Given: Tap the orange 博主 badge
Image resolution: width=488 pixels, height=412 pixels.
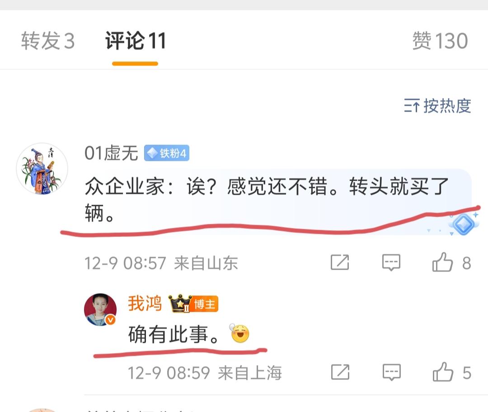Looking at the screenshot, I should point(205,304).
